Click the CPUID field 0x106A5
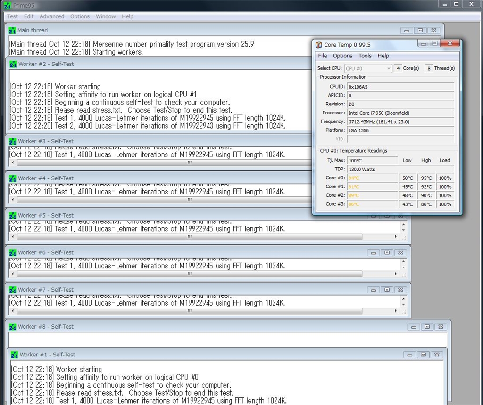Viewport: 483px width, 405px height. click(x=400, y=87)
